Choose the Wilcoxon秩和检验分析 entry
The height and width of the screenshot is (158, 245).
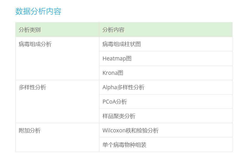[x=130, y=131]
